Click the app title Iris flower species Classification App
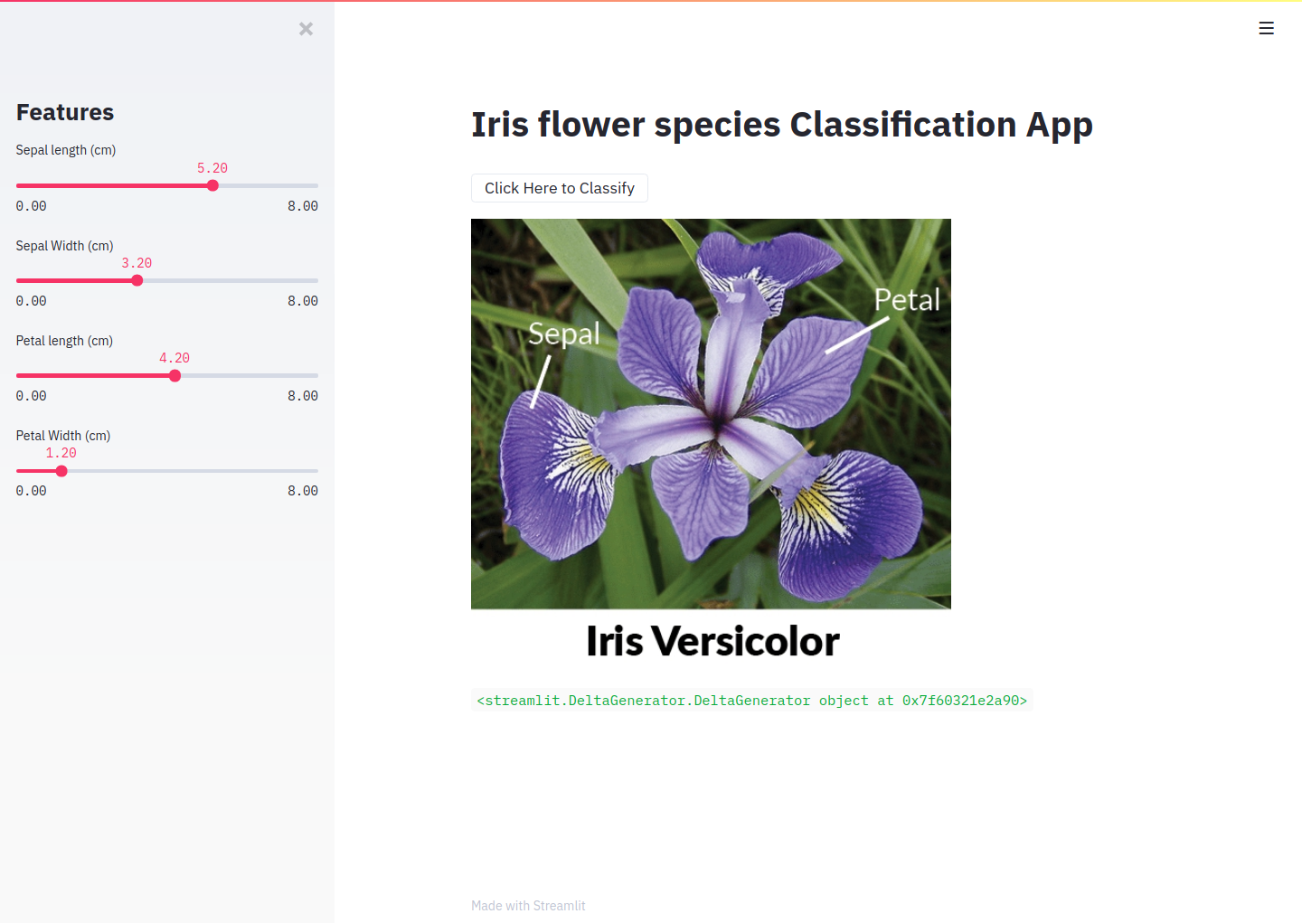1302x923 pixels. click(782, 125)
